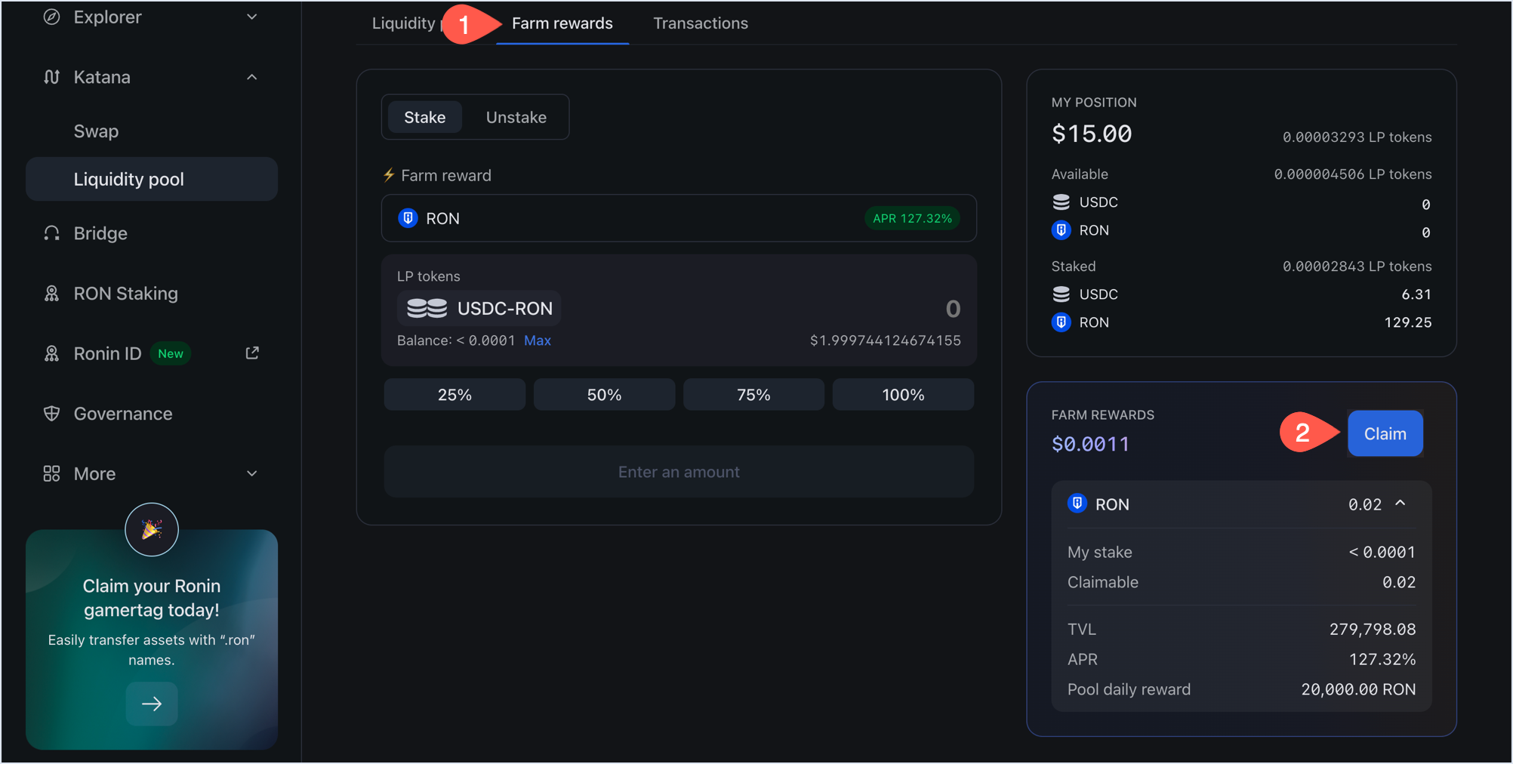This screenshot has height=764, width=1513.
Task: Collapse the RON rewards details chevron
Action: point(1401,504)
